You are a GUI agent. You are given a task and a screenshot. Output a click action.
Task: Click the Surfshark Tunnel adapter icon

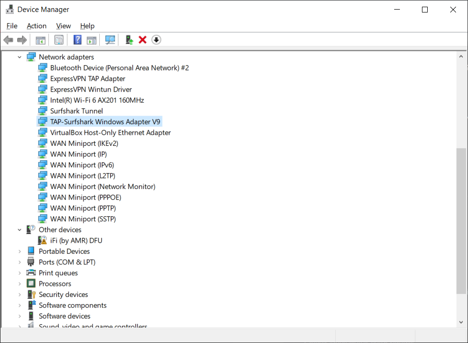42,111
